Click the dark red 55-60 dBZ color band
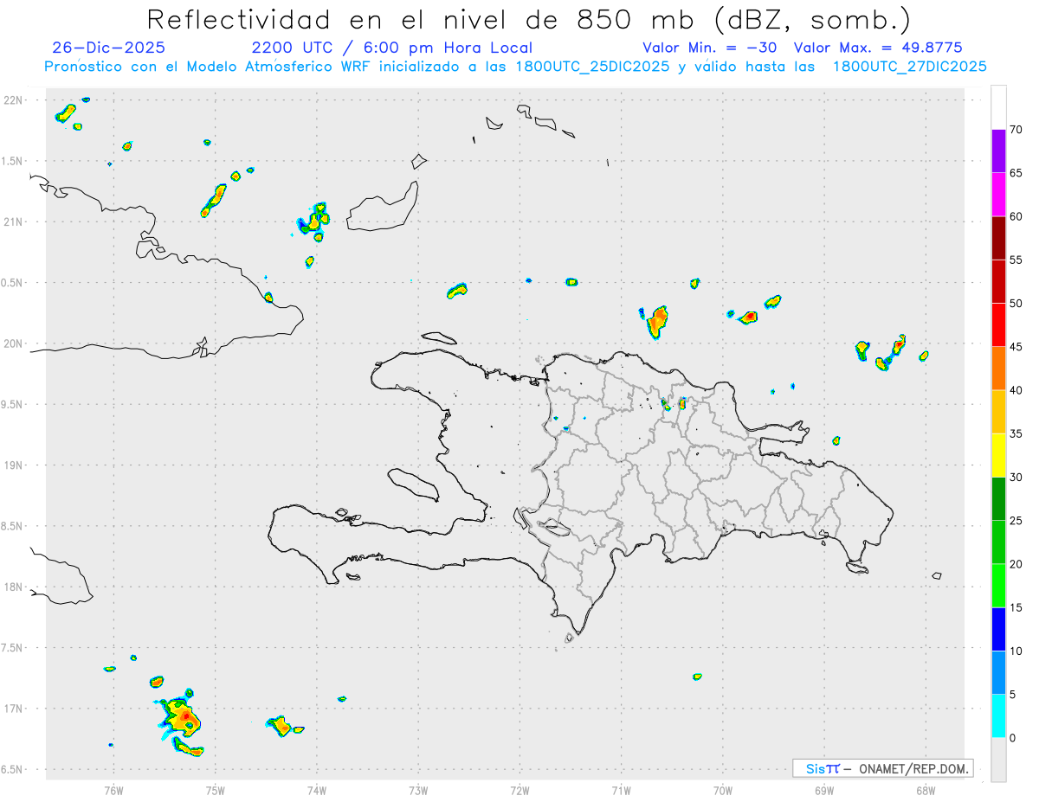The width and height of the screenshot is (1039, 802). click(998, 238)
